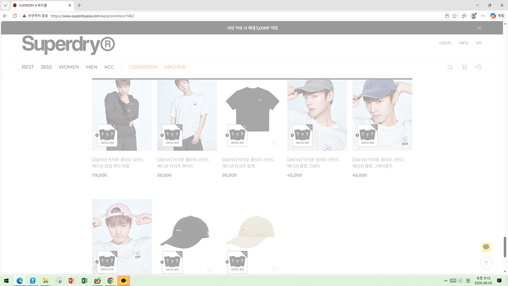
Task: Wishlist heart on beige ball cap
Action: (274, 269)
